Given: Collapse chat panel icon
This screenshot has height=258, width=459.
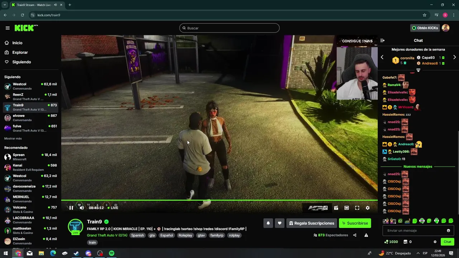Looking at the screenshot, I should tap(382, 40).
